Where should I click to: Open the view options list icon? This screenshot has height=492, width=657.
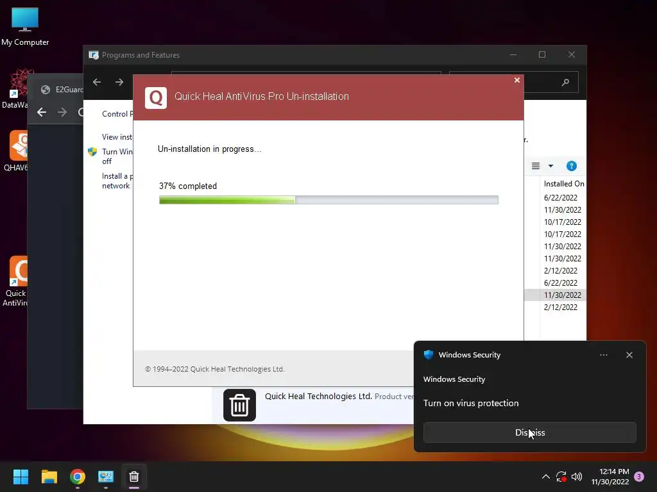(x=536, y=166)
